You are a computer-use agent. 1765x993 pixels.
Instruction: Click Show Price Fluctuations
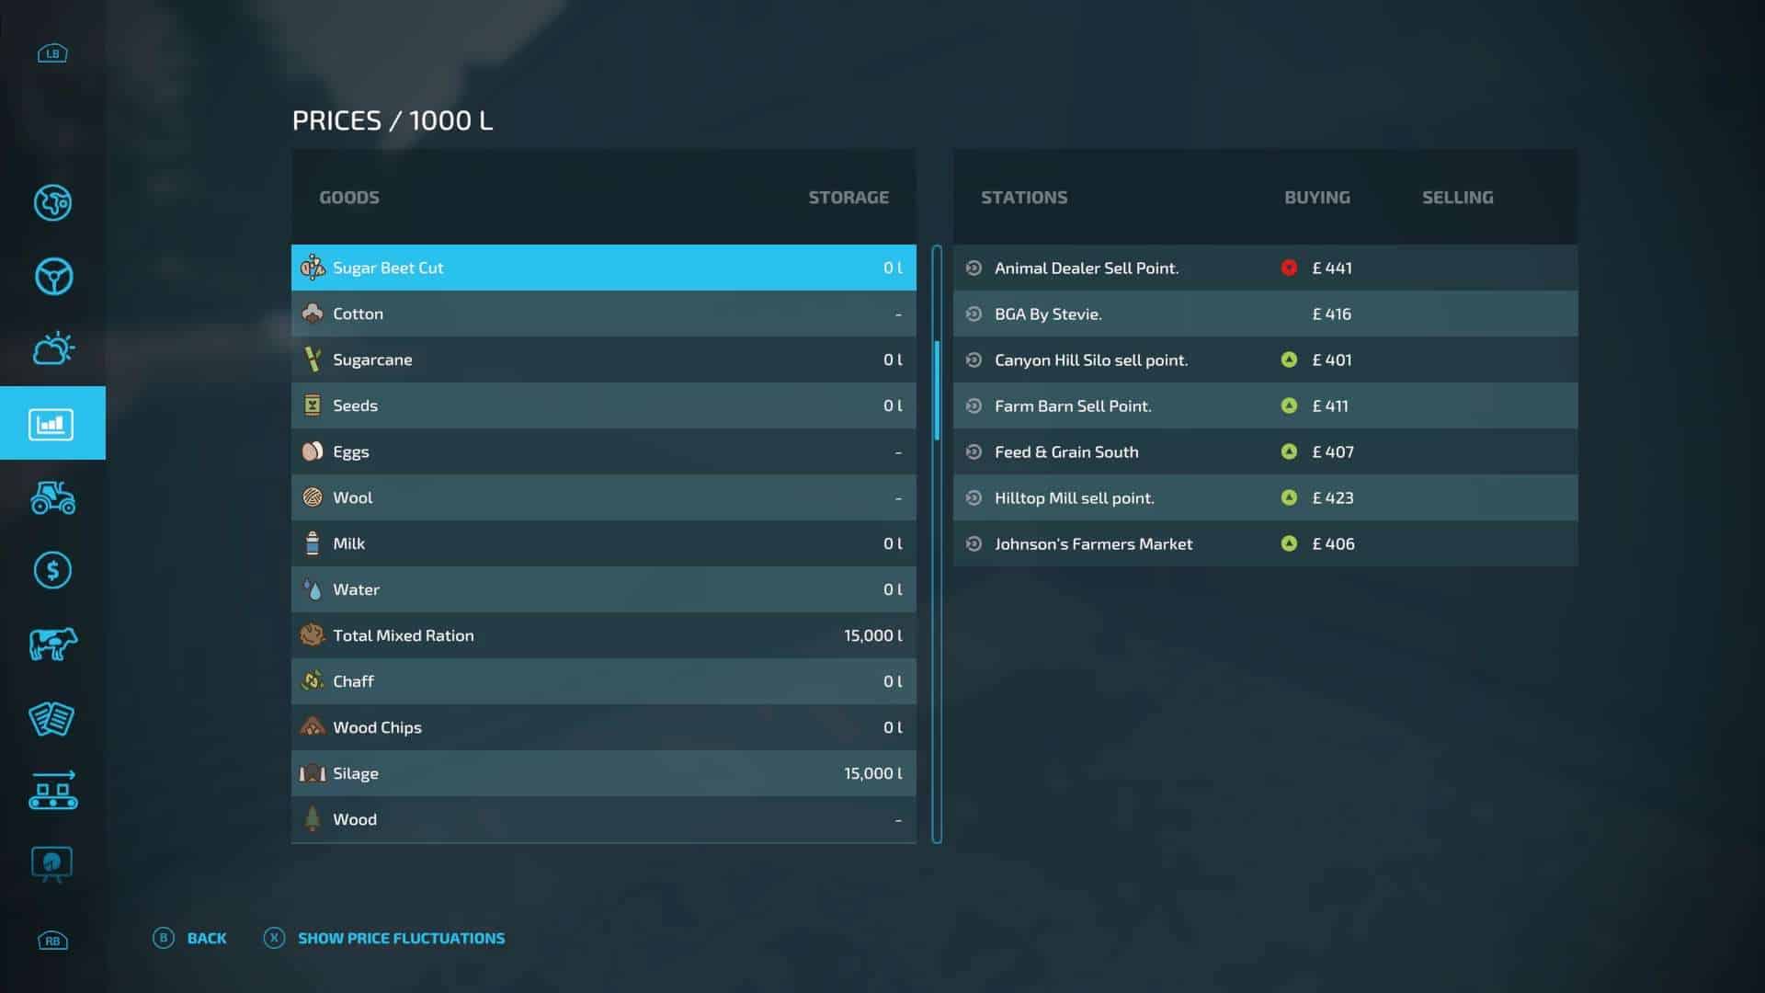(x=386, y=938)
